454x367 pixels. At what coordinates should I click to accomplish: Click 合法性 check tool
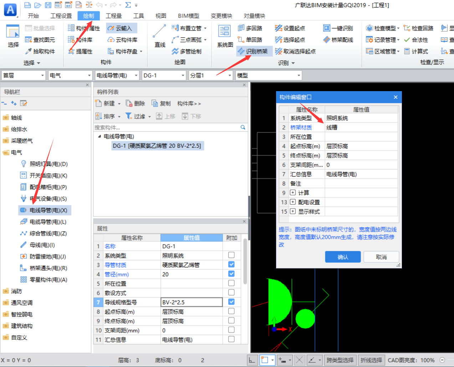point(416,40)
